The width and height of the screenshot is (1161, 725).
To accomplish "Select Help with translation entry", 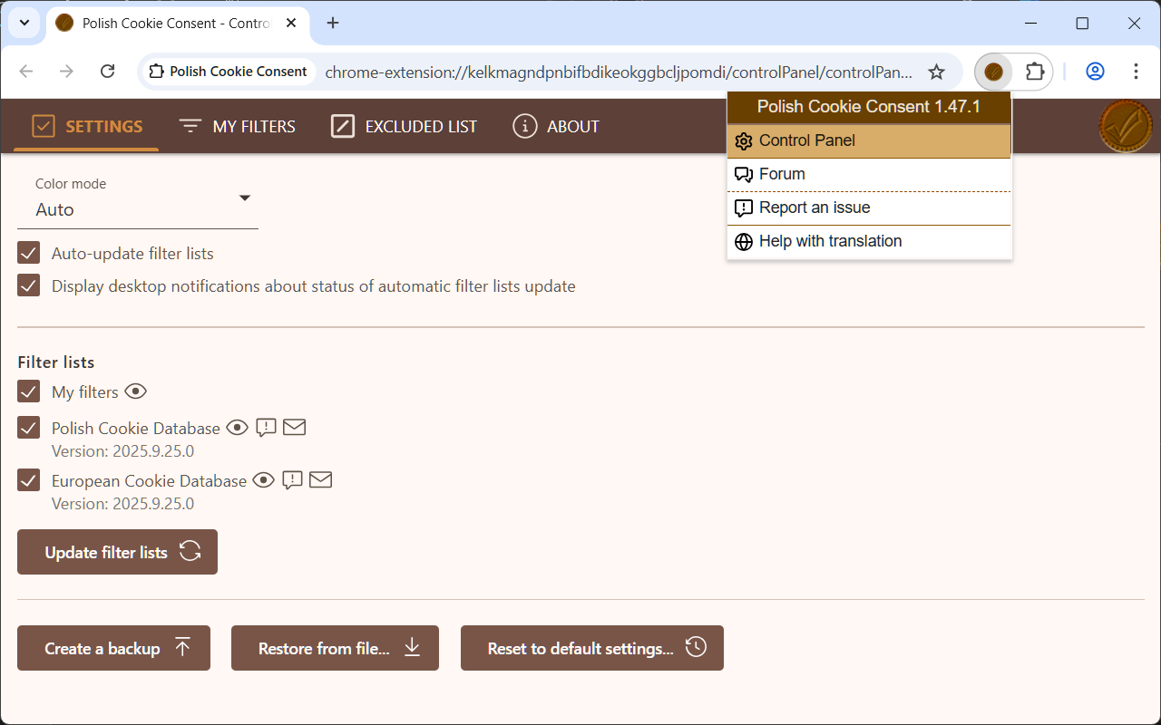I will point(869,241).
